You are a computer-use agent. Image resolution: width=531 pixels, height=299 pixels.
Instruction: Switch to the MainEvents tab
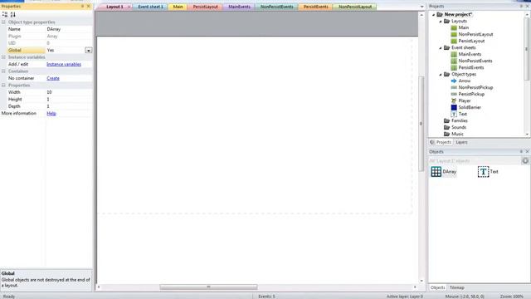click(x=239, y=7)
